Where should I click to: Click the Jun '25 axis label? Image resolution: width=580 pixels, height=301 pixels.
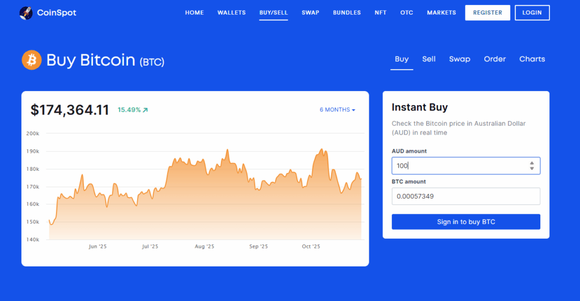97,246
